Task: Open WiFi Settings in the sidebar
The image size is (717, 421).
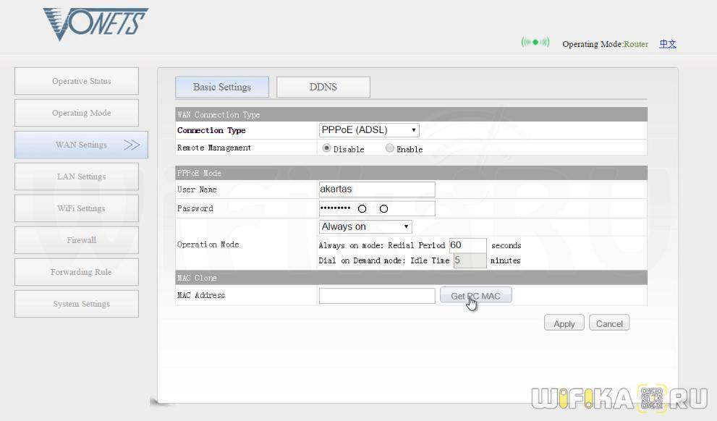Action: (77, 208)
